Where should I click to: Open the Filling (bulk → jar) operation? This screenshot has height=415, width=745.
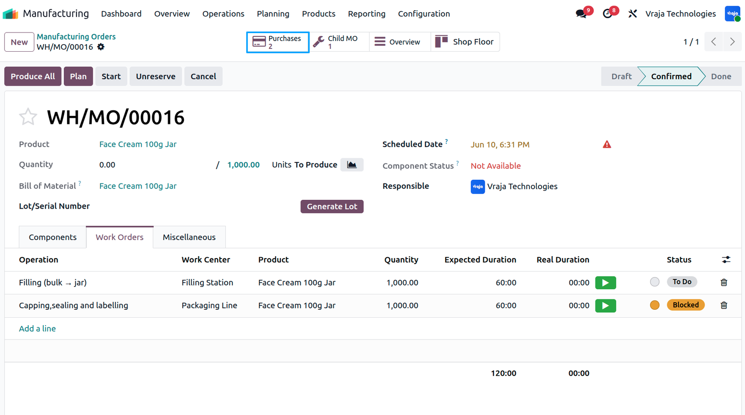(x=53, y=283)
